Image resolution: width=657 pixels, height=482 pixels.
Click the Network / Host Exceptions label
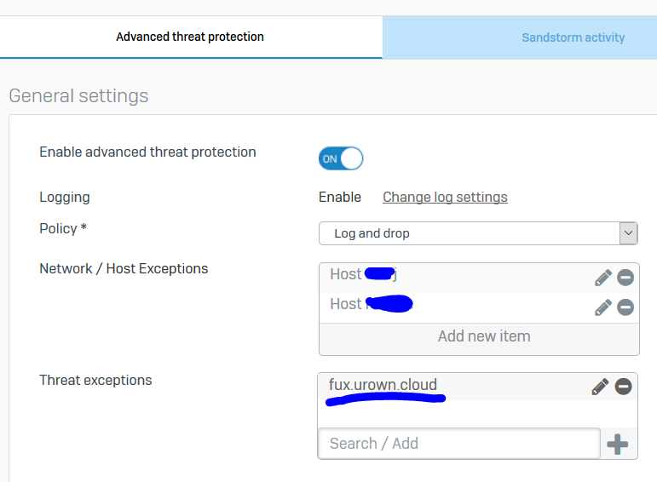(124, 268)
